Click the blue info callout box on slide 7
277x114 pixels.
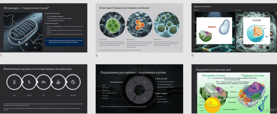pos(64,42)
